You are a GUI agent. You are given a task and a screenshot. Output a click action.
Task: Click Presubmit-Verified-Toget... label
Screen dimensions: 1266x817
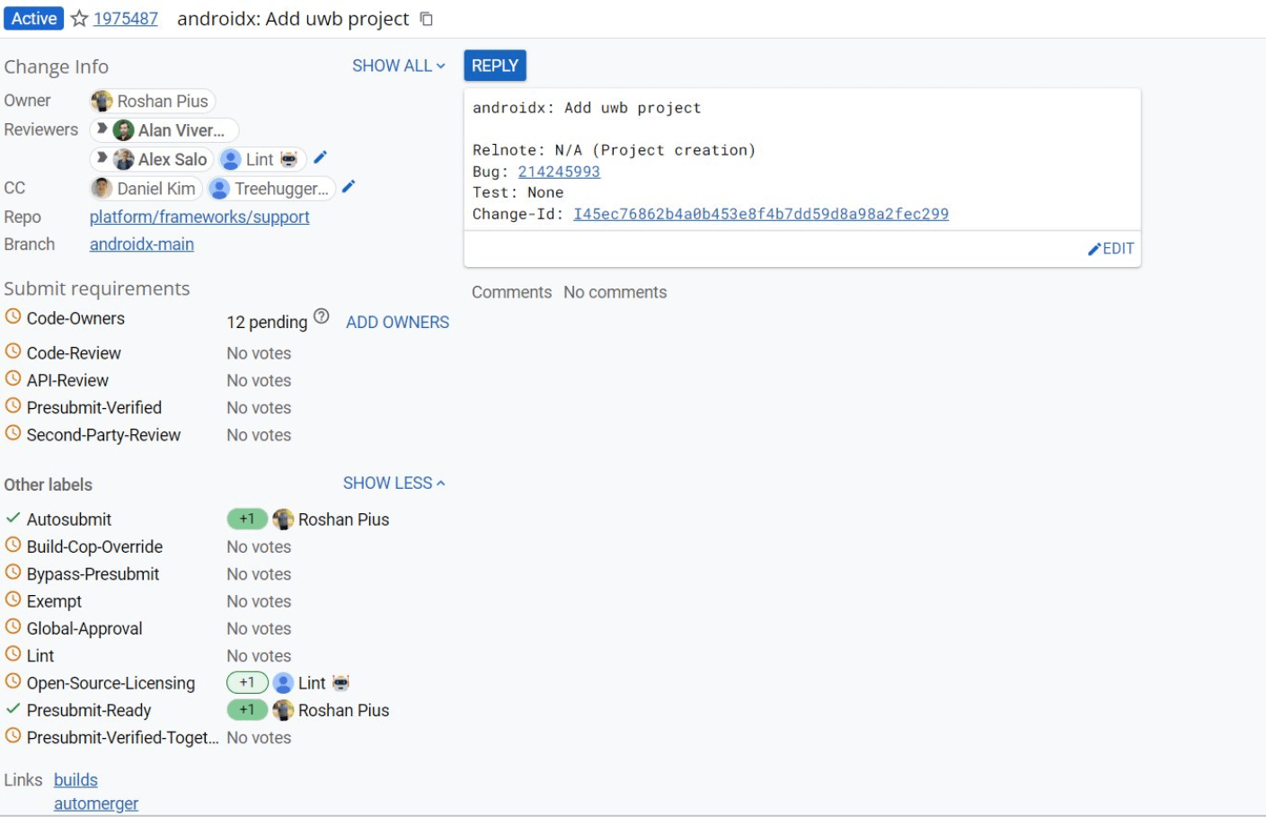[x=122, y=737]
